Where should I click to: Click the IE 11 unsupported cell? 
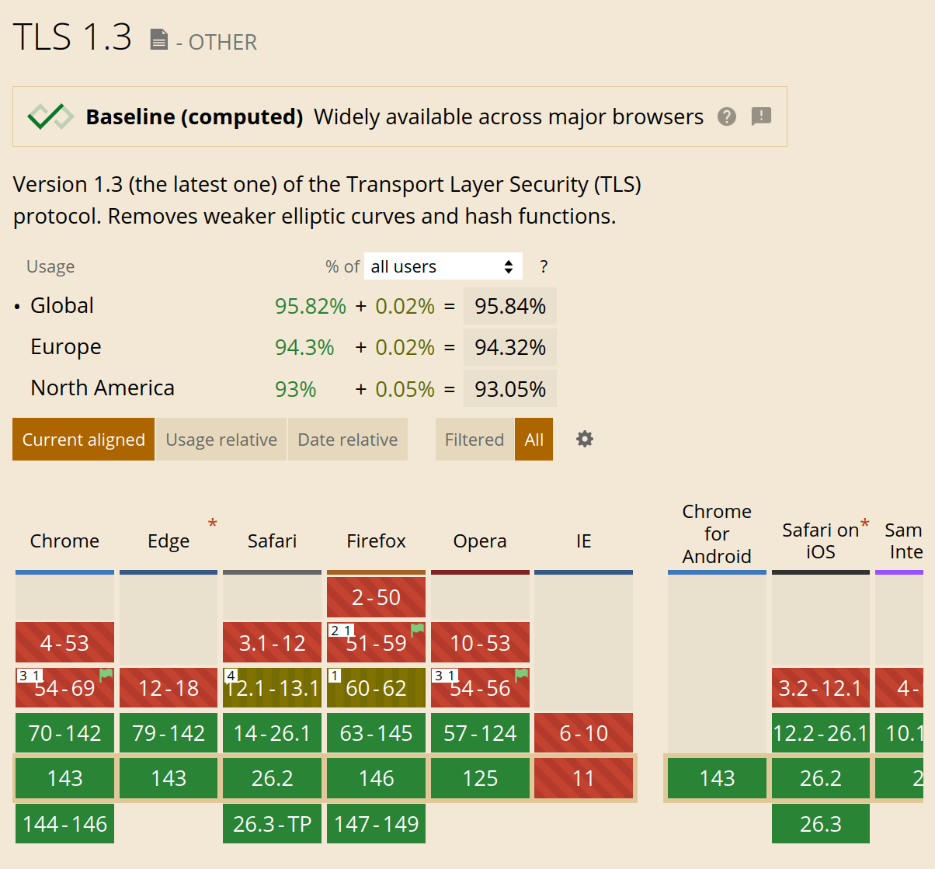click(583, 778)
